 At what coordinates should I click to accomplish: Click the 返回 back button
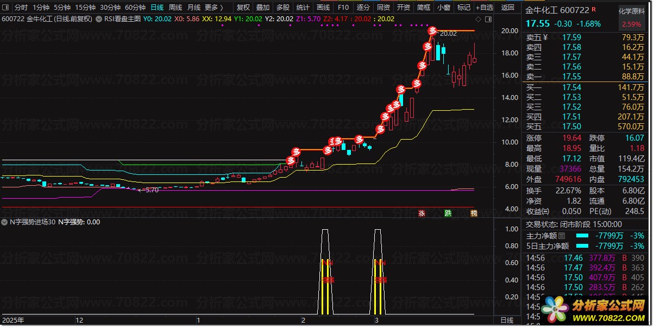coord(507,8)
